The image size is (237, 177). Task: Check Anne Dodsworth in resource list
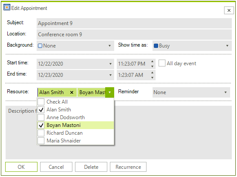[x=41, y=117]
